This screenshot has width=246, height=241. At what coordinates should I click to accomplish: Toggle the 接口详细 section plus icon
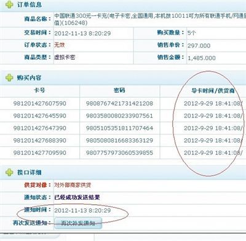click(9, 172)
